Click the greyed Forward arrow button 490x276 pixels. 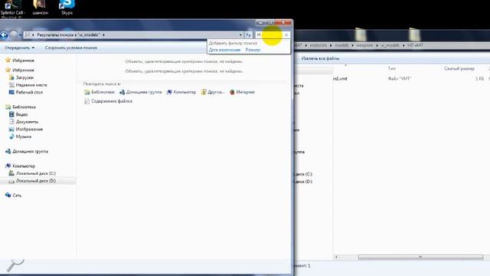coord(14,34)
